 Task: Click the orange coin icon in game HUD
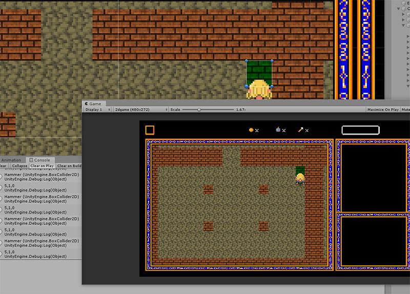[251, 130]
